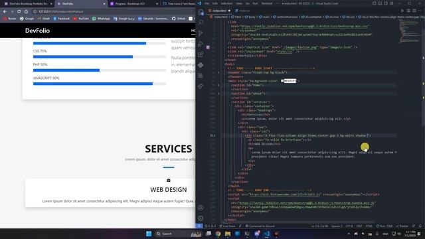Click Live Share in status bar
The image size is (425, 239).
[x=227, y=226]
